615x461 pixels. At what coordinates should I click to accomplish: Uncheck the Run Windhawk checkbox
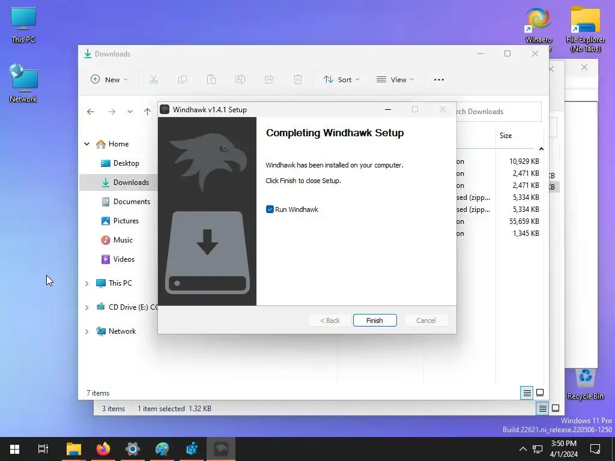pyautogui.click(x=270, y=209)
